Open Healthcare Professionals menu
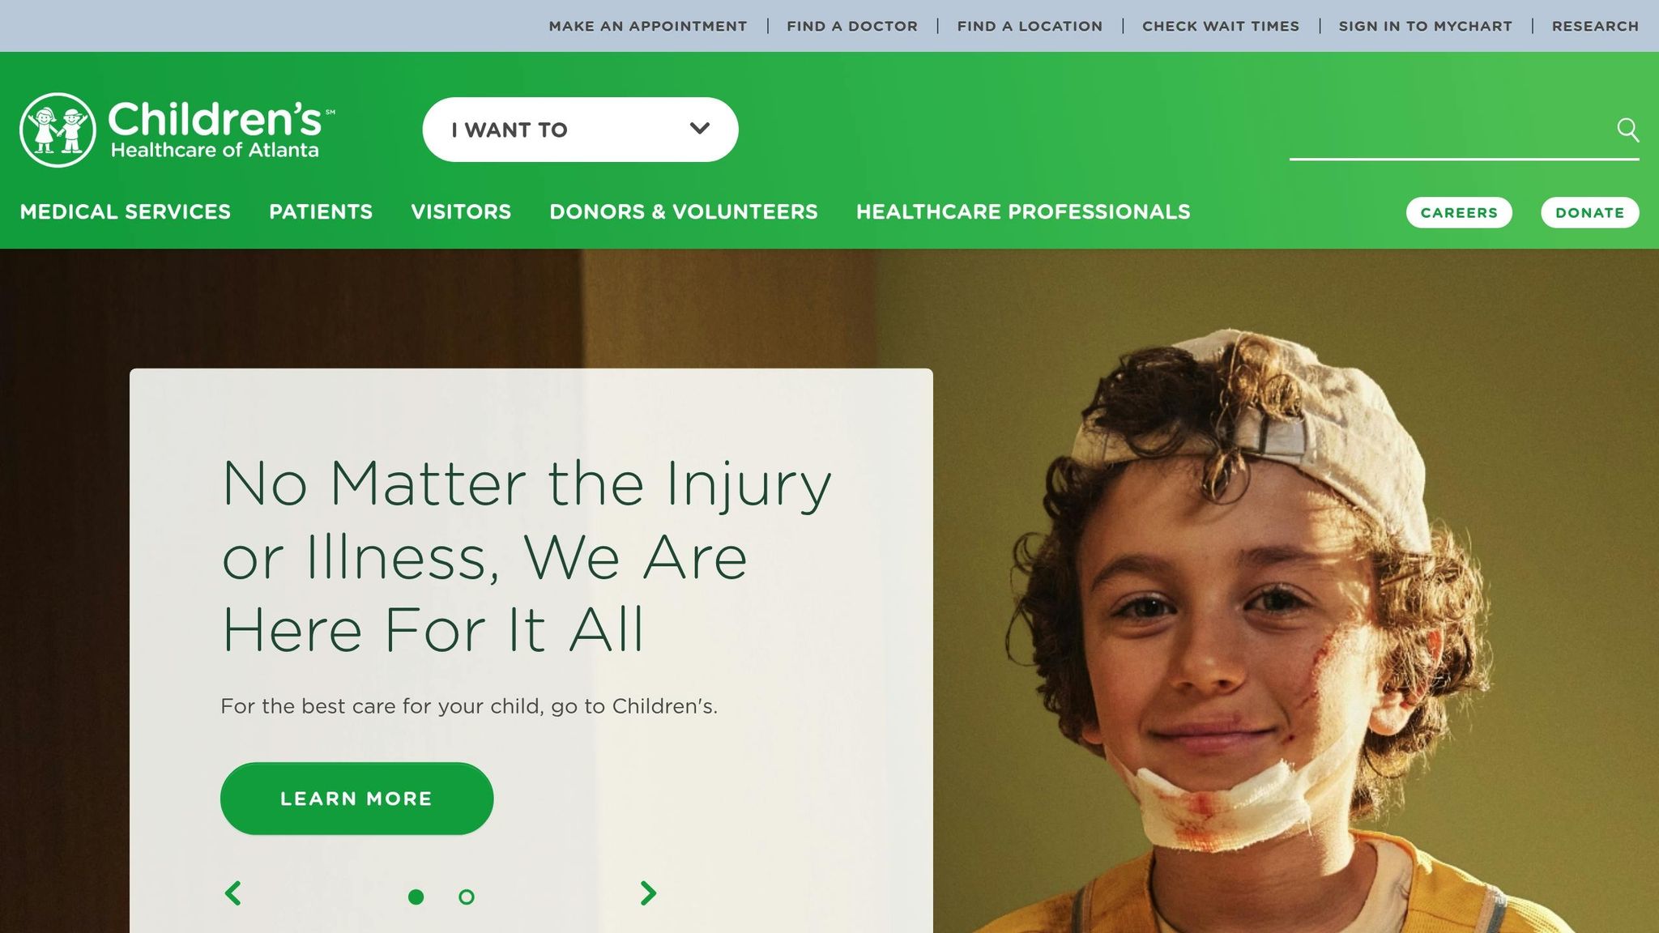The image size is (1659, 933). click(1023, 212)
